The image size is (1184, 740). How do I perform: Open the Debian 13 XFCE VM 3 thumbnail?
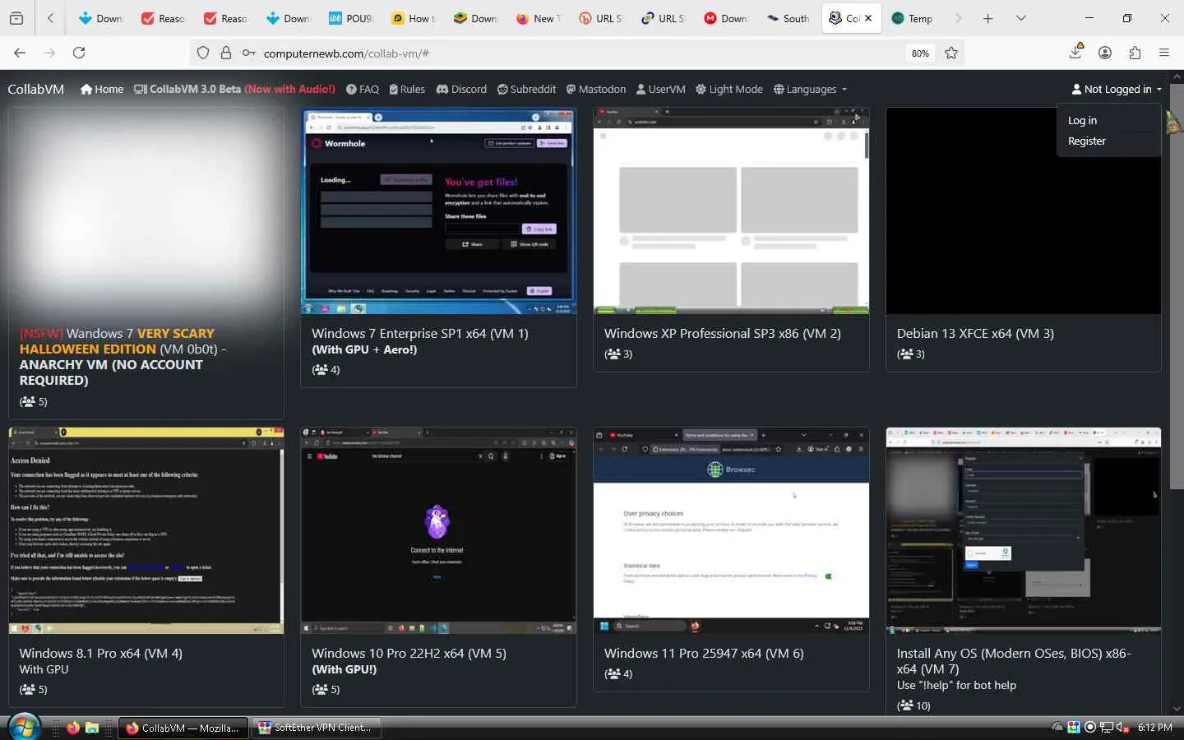[1024, 210]
